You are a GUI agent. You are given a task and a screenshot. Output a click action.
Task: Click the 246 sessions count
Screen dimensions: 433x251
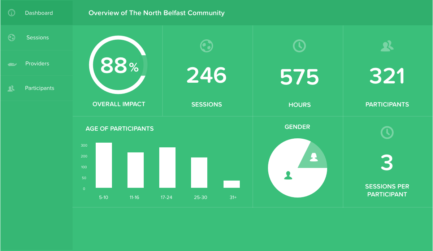tap(207, 75)
